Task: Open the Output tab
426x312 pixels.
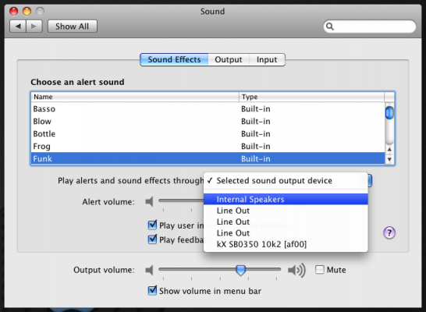Action: (x=229, y=59)
